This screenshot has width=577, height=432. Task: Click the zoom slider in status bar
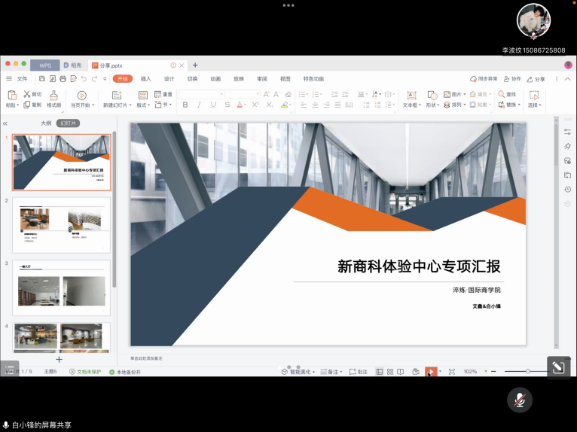[527, 372]
